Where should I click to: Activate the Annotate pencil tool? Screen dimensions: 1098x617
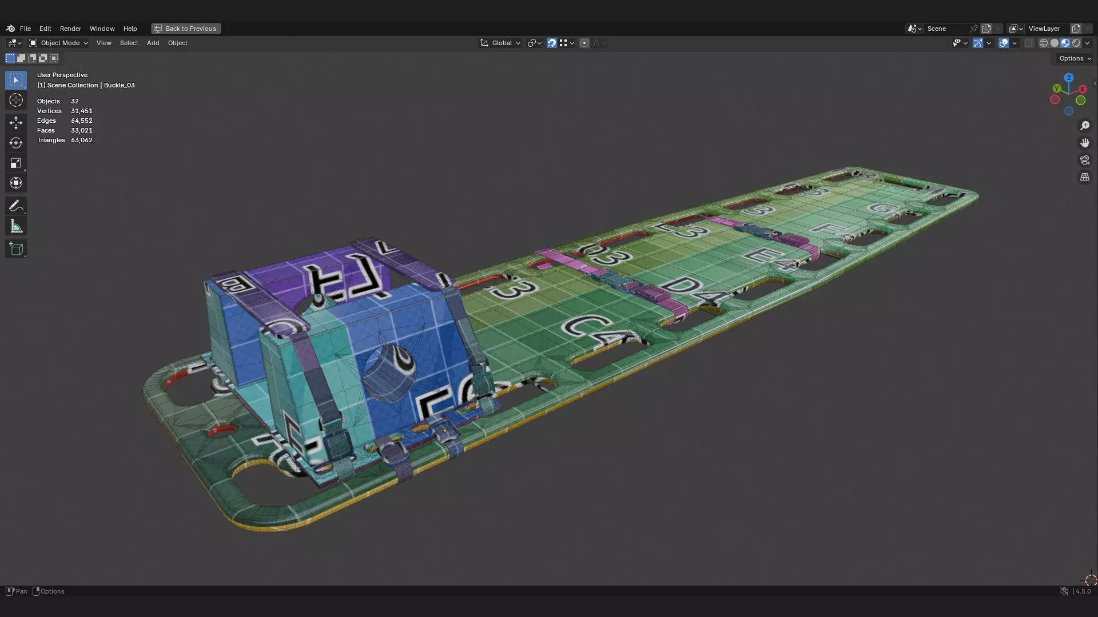click(x=15, y=206)
